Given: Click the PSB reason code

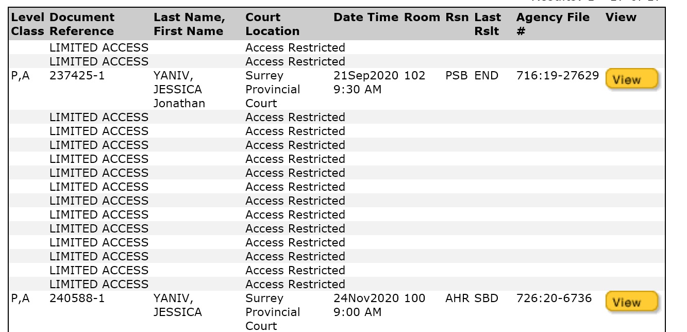Looking at the screenshot, I should coord(457,76).
